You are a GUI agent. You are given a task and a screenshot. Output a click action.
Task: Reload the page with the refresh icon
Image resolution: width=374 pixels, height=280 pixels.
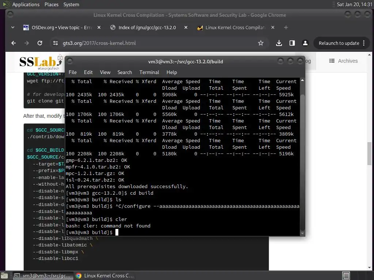click(x=40, y=43)
